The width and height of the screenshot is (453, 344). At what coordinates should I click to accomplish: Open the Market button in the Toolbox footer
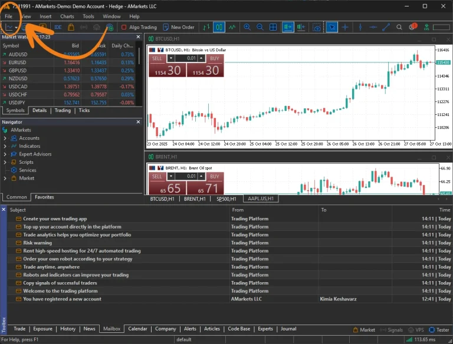pos(364,330)
